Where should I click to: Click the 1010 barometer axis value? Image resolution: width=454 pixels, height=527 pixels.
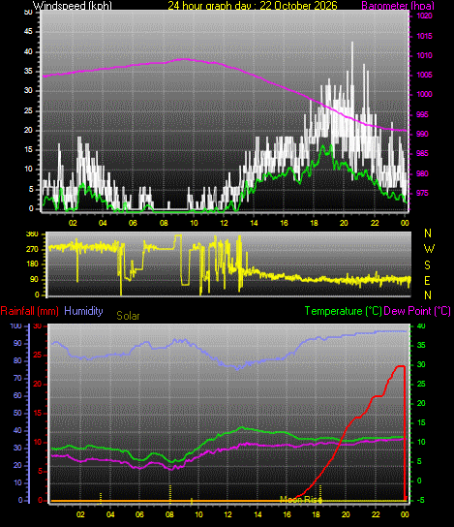click(x=424, y=55)
